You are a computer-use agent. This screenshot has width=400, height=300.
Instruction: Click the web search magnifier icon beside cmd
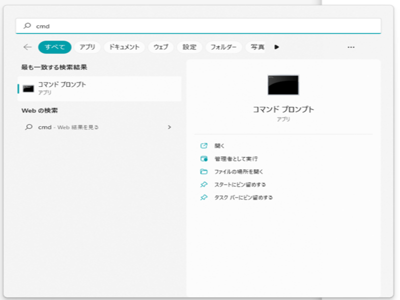28,127
